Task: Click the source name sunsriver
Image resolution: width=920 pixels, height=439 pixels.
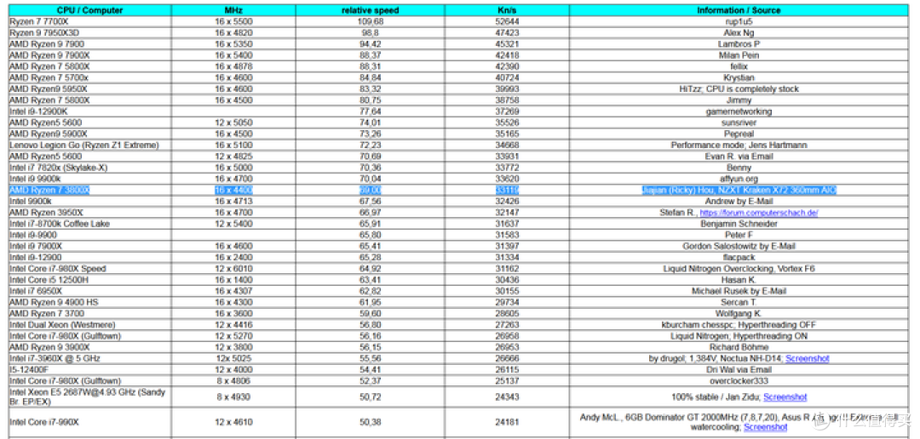Action: click(739, 123)
